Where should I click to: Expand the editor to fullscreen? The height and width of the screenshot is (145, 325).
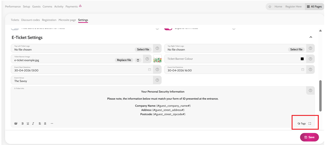310,123
